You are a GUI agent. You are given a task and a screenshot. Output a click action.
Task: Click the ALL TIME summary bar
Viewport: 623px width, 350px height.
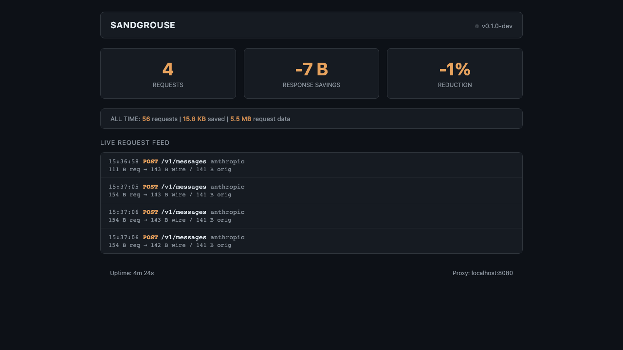coord(311,118)
